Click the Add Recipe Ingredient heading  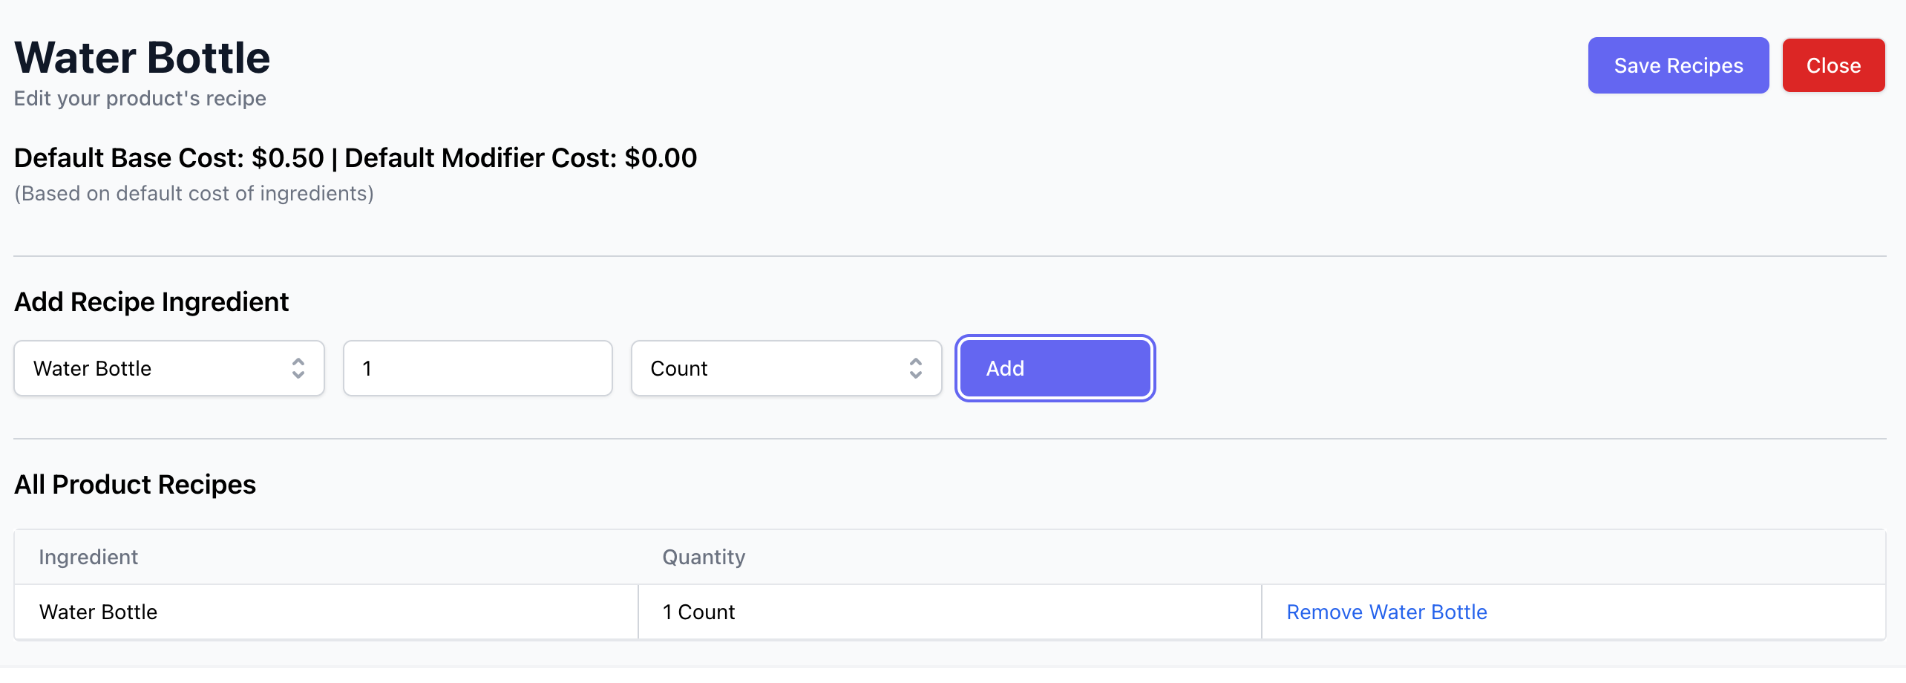point(151,302)
